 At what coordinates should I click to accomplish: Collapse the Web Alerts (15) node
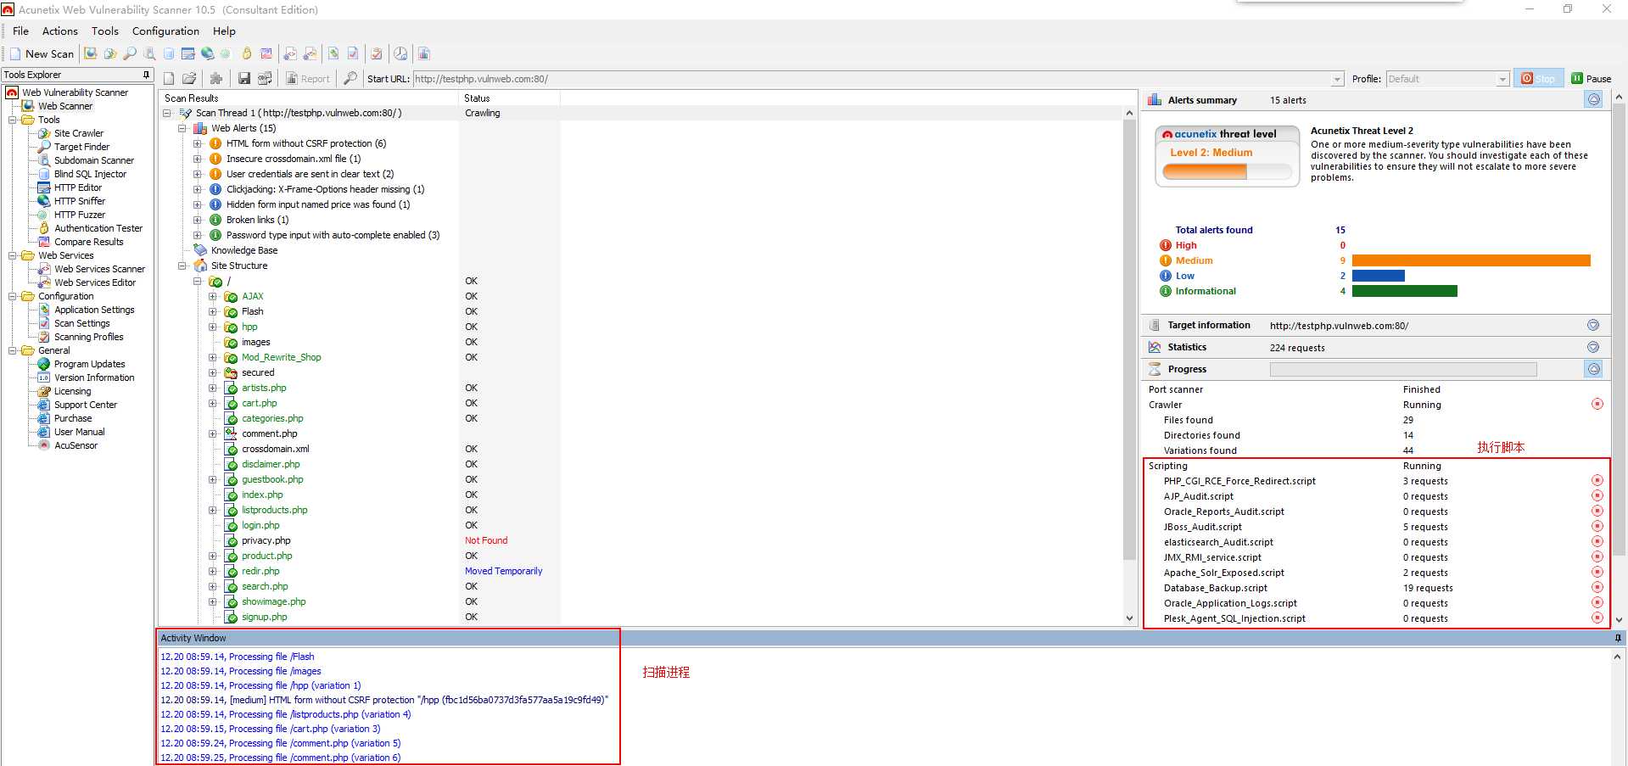pyautogui.click(x=182, y=128)
